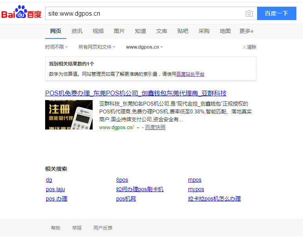Click the result thumbnail image
Screen dimensions: 303x239
69,115
